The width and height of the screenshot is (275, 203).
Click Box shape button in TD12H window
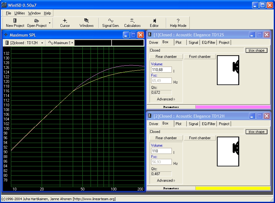coord(256,132)
